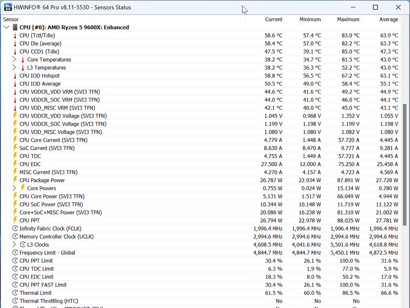This screenshot has height=308, width=410.
Task: Click the 61.5 % current Thermal Limit value
Action: pyautogui.click(x=274, y=293)
